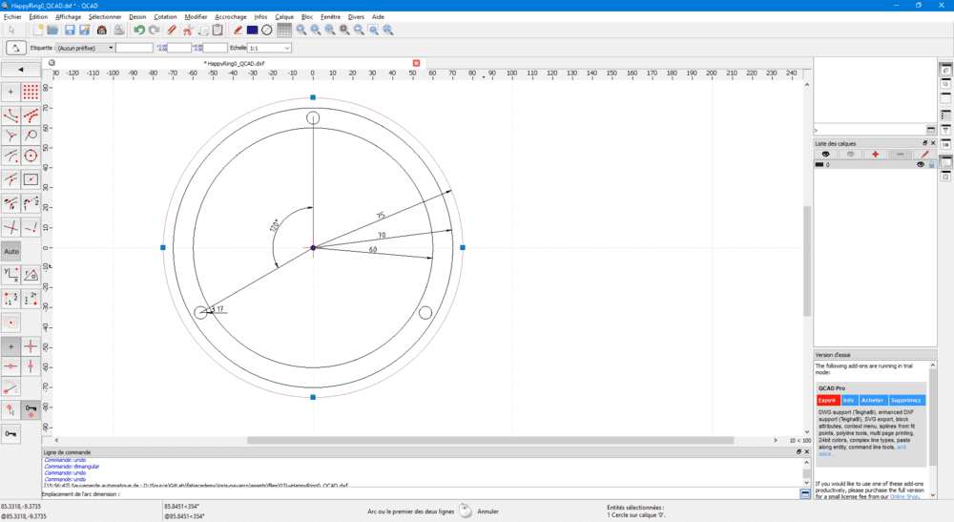The image size is (954, 522).
Task: Click the red Expiré button
Action: point(827,400)
